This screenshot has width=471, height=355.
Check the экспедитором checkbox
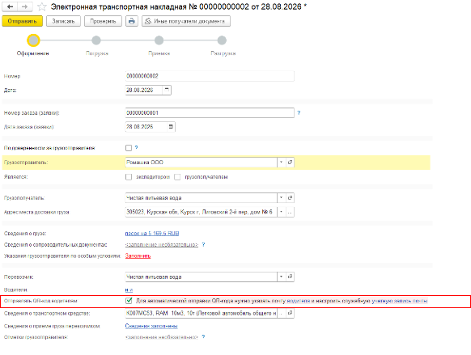129,177
